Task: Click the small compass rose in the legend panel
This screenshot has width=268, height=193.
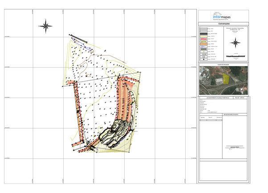Action: pyautogui.click(x=236, y=43)
